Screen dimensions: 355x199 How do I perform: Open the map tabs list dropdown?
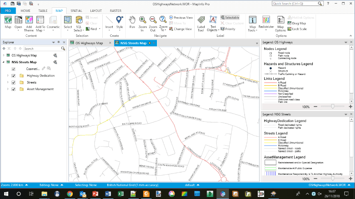coord(257,43)
